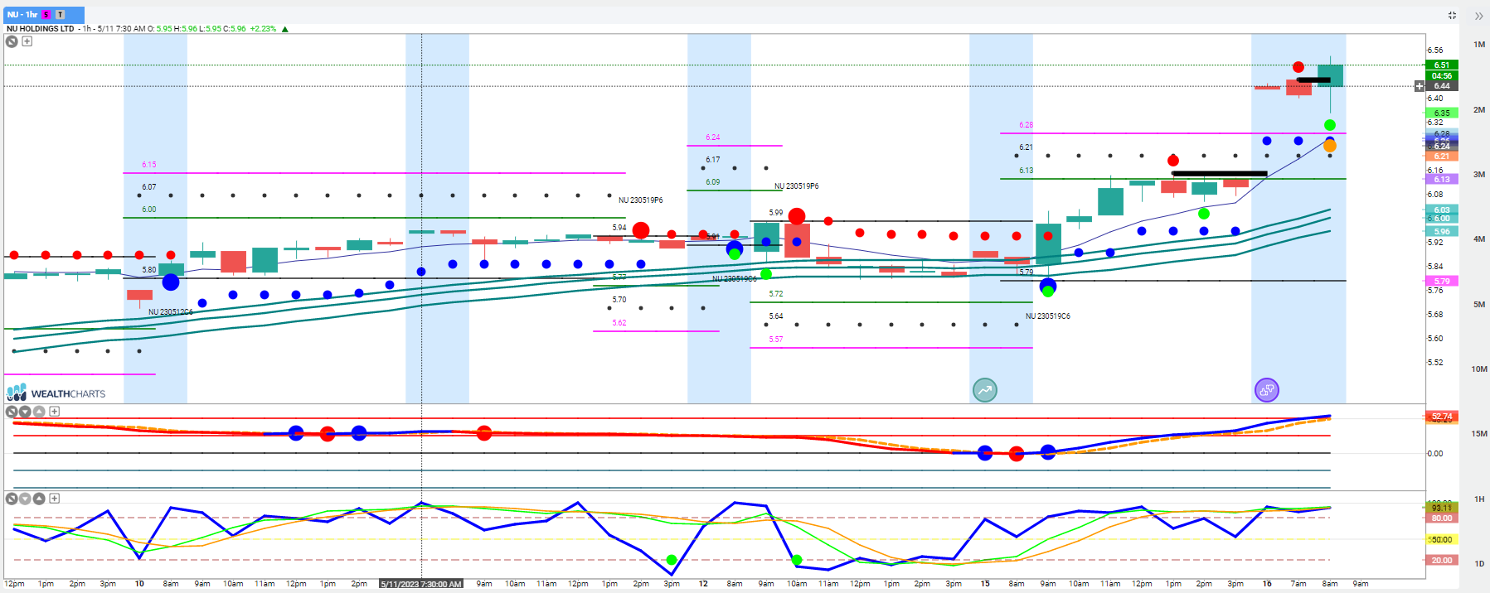Add an indicator to the main price pane

27,41
